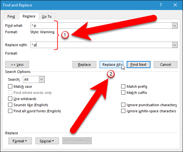
Task: Expand the Find what history dropdown
Action: coord(175,25)
